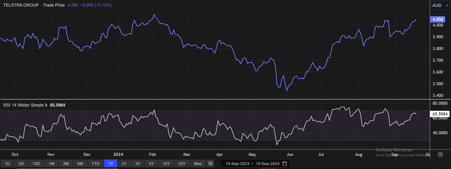Select the 1M time range
Viewport: 451px width, 169px height.
(x=51, y=163)
